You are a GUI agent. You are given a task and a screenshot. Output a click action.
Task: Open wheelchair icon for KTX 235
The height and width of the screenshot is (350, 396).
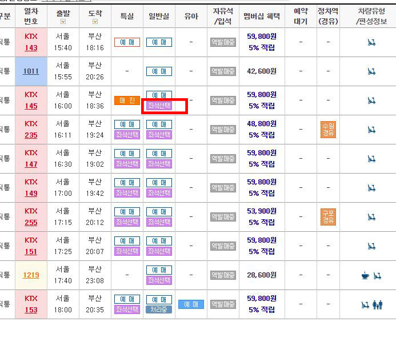(x=371, y=130)
